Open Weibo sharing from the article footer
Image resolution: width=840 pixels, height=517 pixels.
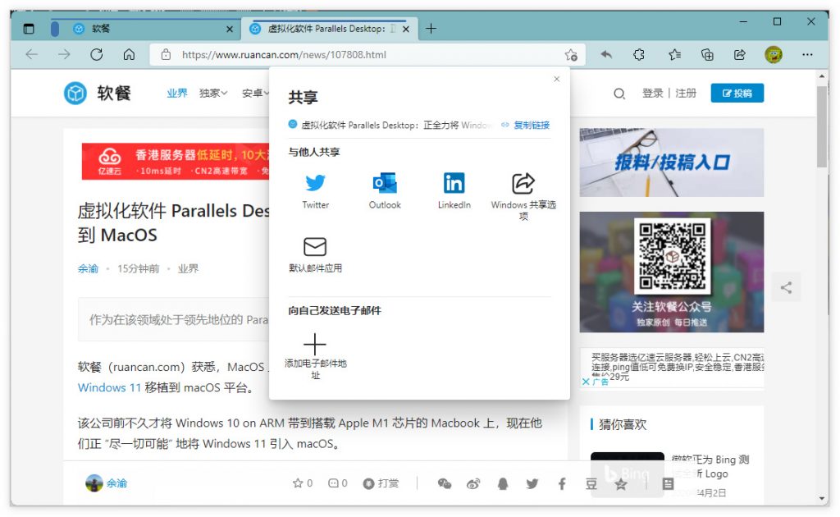(473, 483)
